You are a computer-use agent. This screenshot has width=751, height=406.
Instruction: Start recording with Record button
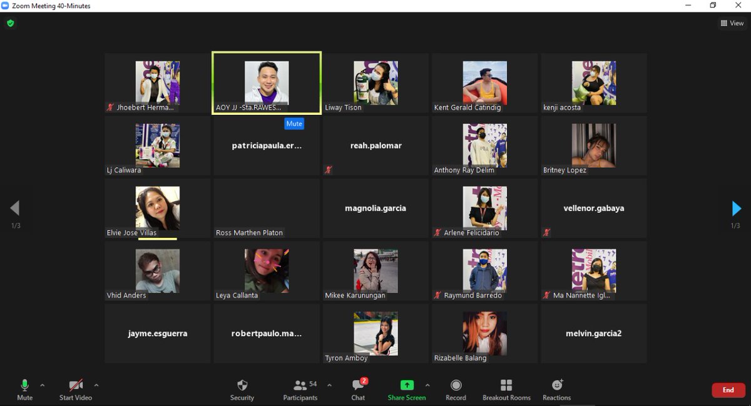pos(456,390)
